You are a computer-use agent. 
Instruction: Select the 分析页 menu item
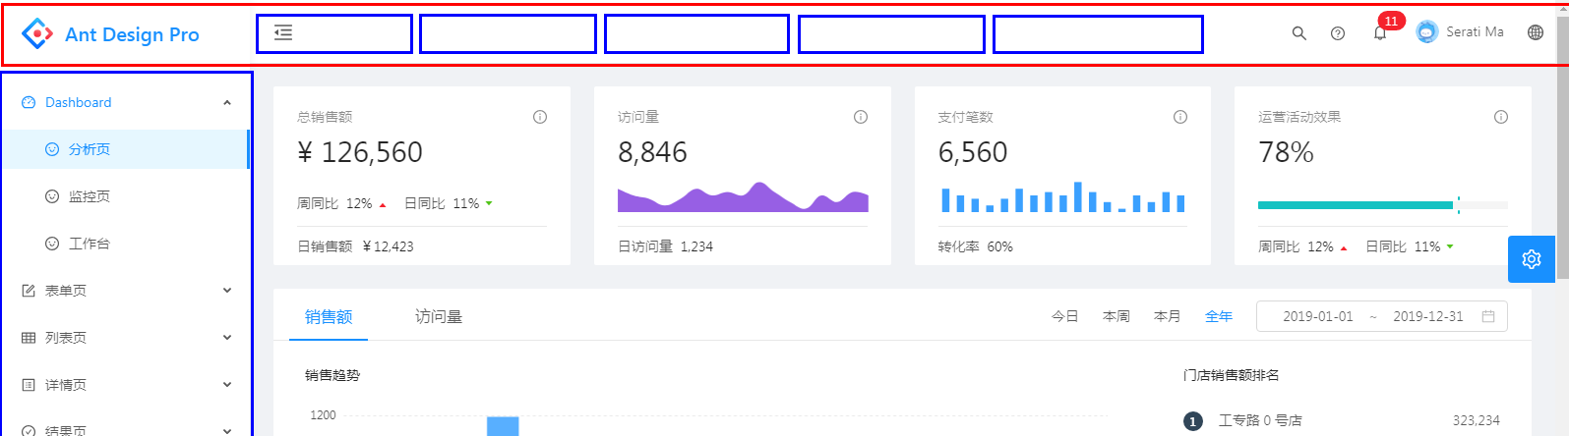[125, 149]
